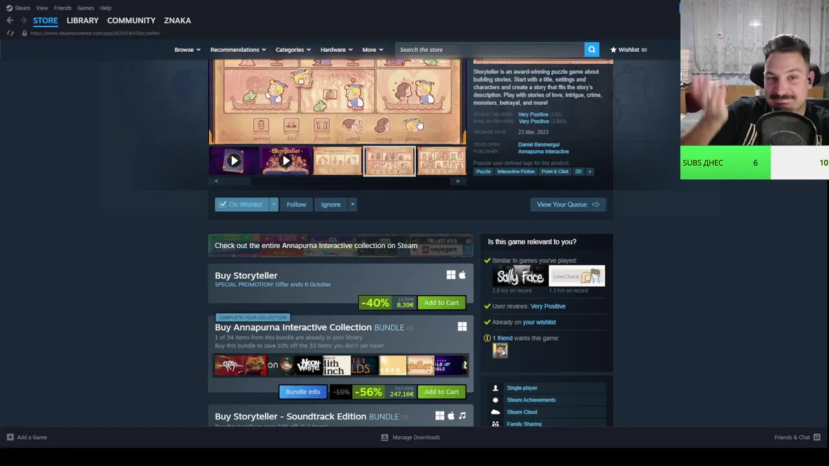Click the blue search magnifier button

[591, 49]
